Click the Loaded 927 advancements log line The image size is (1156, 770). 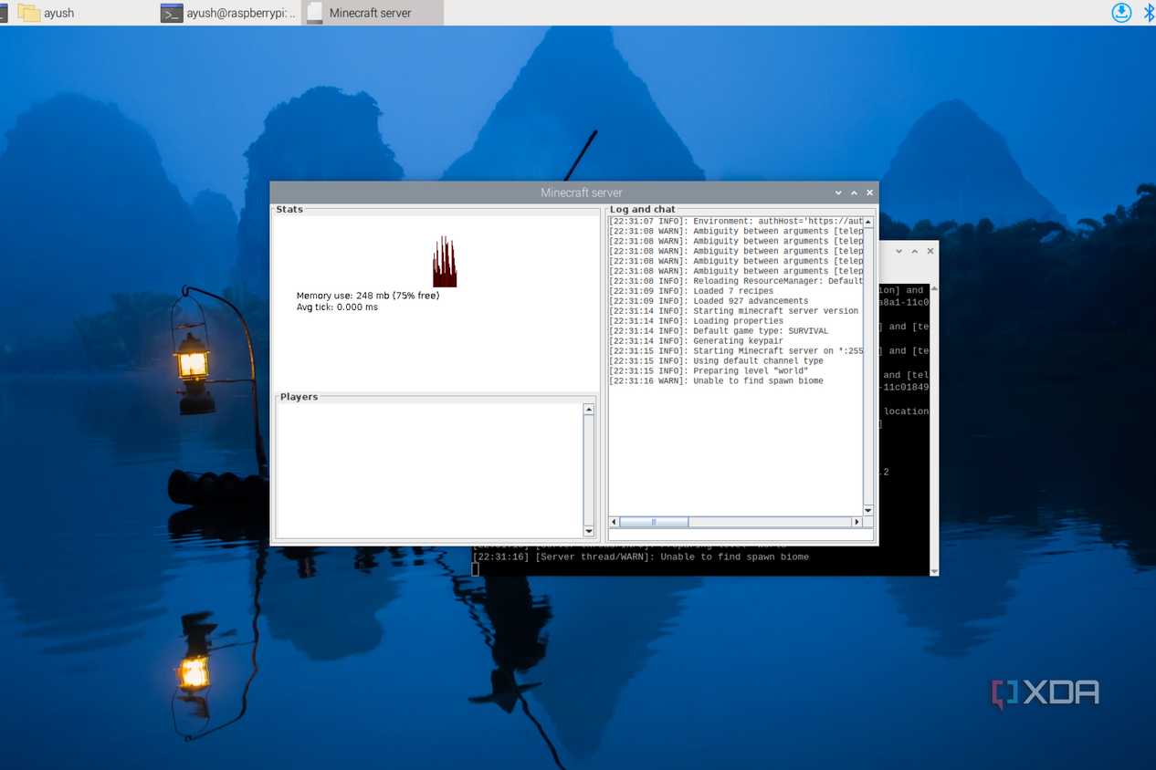(x=709, y=301)
